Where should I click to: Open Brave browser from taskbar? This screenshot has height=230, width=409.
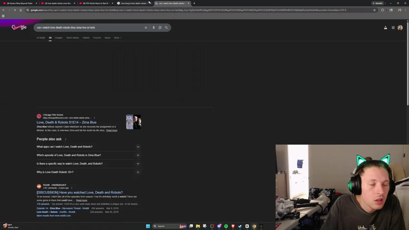click(233, 226)
